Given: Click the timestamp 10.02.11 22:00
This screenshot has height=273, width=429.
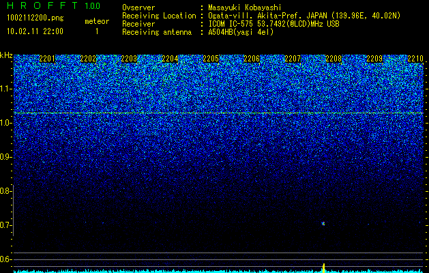Looking at the screenshot, I should coord(35,31).
